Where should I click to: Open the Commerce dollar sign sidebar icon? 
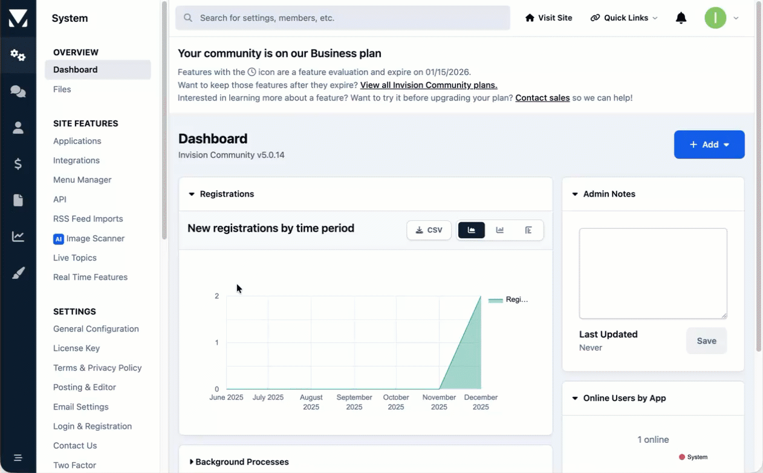(x=18, y=164)
